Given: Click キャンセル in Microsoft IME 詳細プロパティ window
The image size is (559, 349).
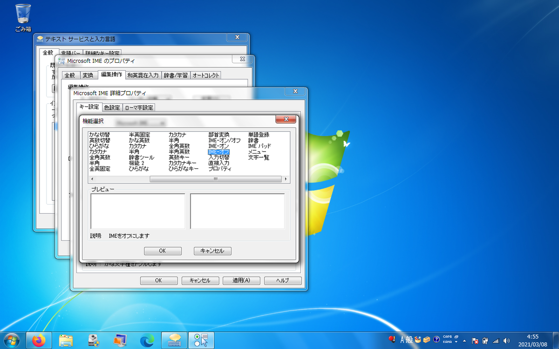Looking at the screenshot, I should [200, 281].
